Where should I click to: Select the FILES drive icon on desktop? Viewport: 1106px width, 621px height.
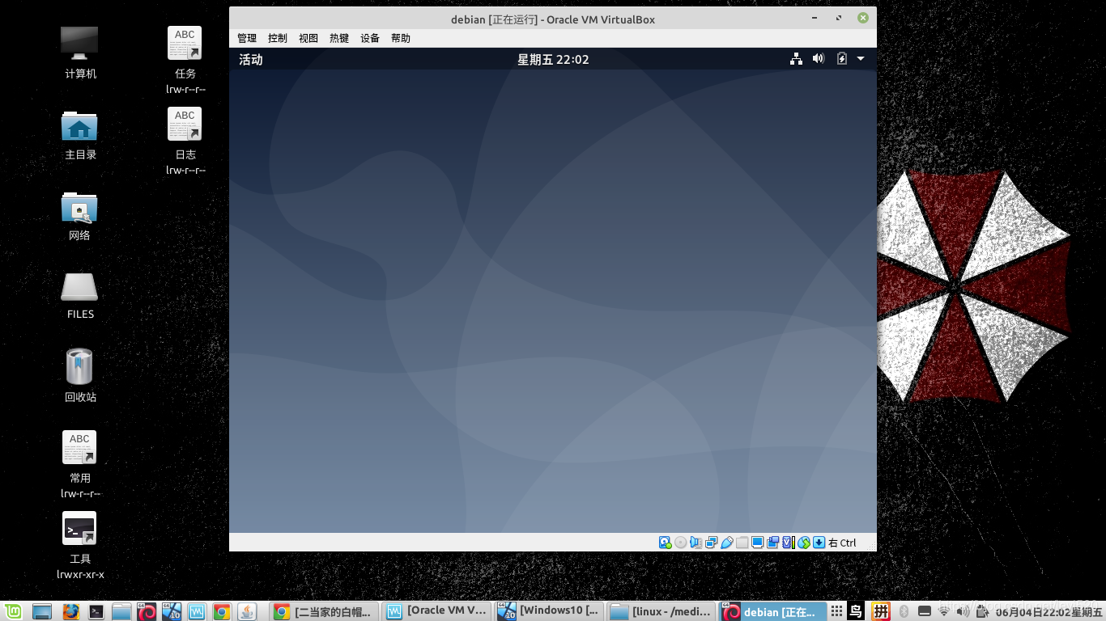[79, 287]
